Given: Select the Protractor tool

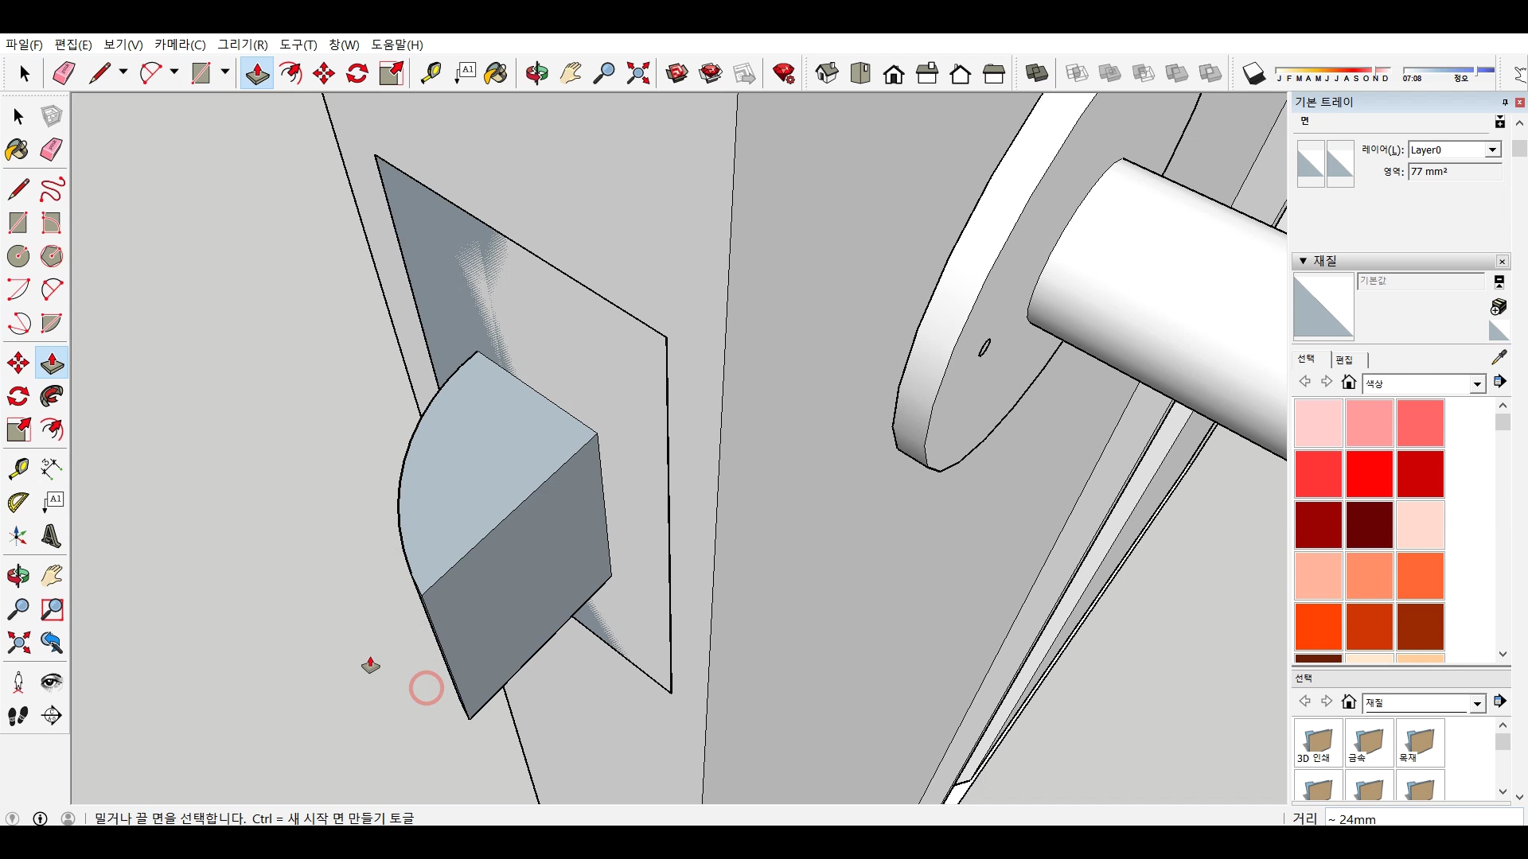Looking at the screenshot, I should tap(18, 503).
